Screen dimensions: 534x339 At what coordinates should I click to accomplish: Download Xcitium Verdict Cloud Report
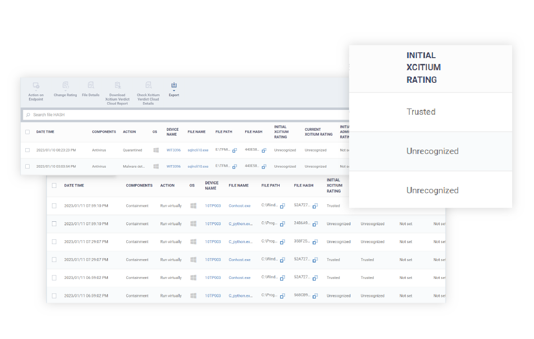pos(117,93)
